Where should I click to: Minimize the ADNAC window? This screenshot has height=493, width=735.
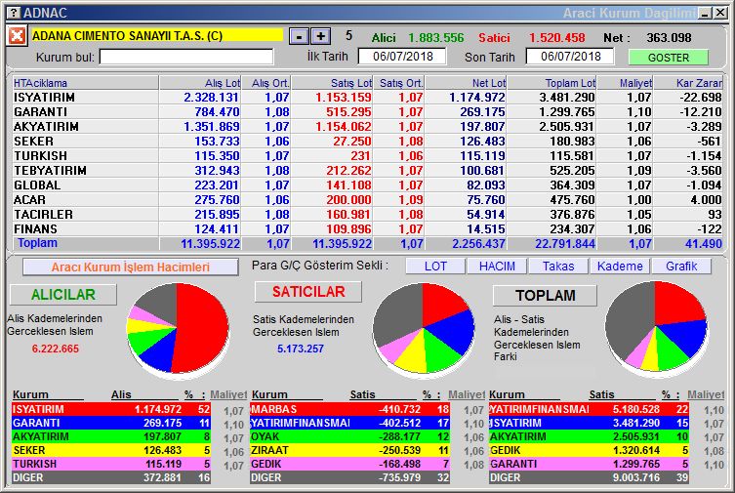point(705,13)
